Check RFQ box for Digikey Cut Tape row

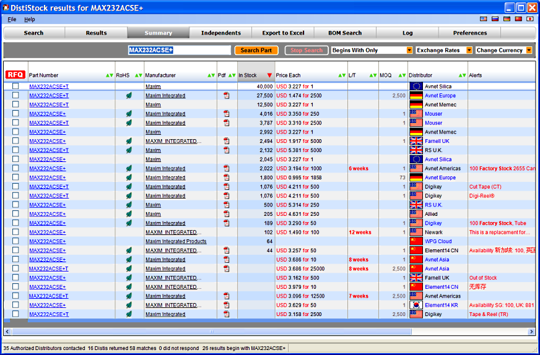click(x=15, y=186)
